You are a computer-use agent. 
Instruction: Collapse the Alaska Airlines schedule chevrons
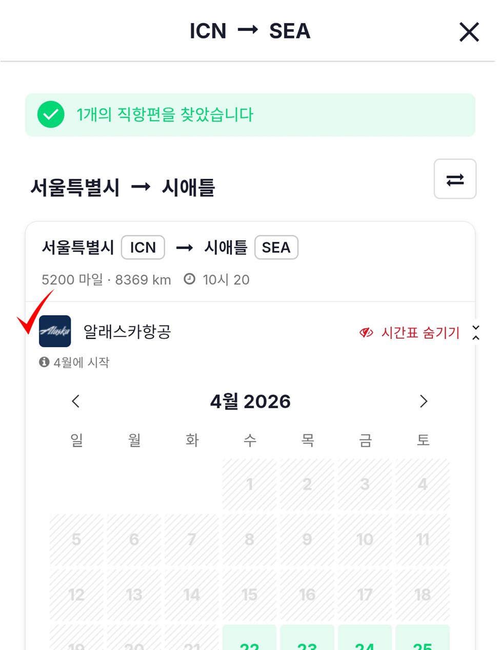(x=476, y=333)
